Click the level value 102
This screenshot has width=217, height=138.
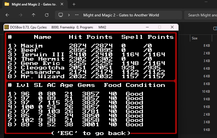point(27,120)
